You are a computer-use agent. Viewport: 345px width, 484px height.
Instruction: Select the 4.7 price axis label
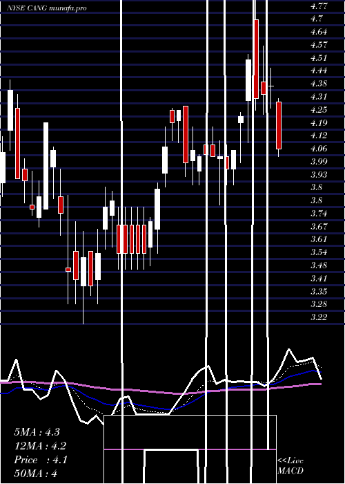317,19
